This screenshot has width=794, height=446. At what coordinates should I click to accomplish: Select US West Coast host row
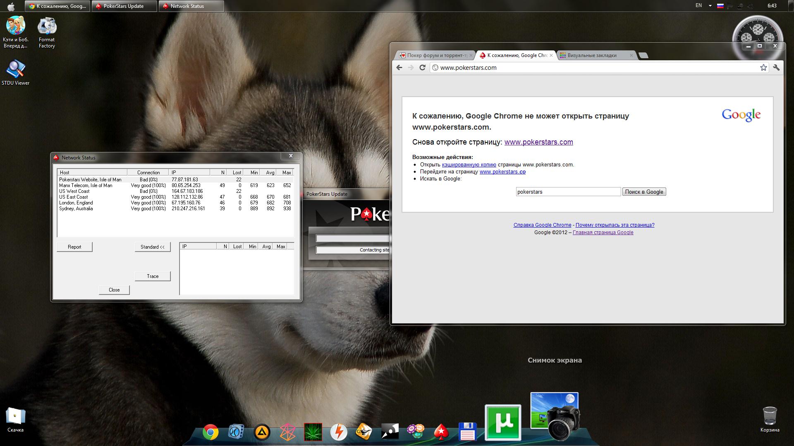(74, 191)
